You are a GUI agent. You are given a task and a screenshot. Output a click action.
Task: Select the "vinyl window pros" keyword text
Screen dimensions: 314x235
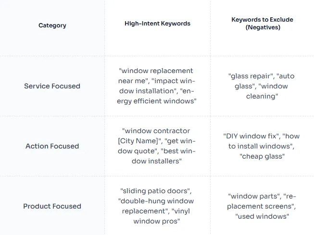[157, 216]
